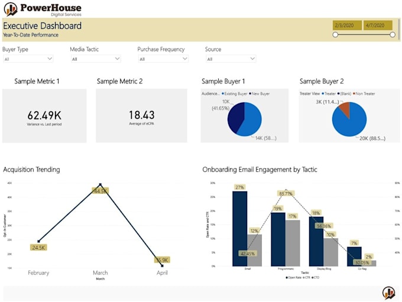
Task: Select the CTO legend item
Action: 316,277
